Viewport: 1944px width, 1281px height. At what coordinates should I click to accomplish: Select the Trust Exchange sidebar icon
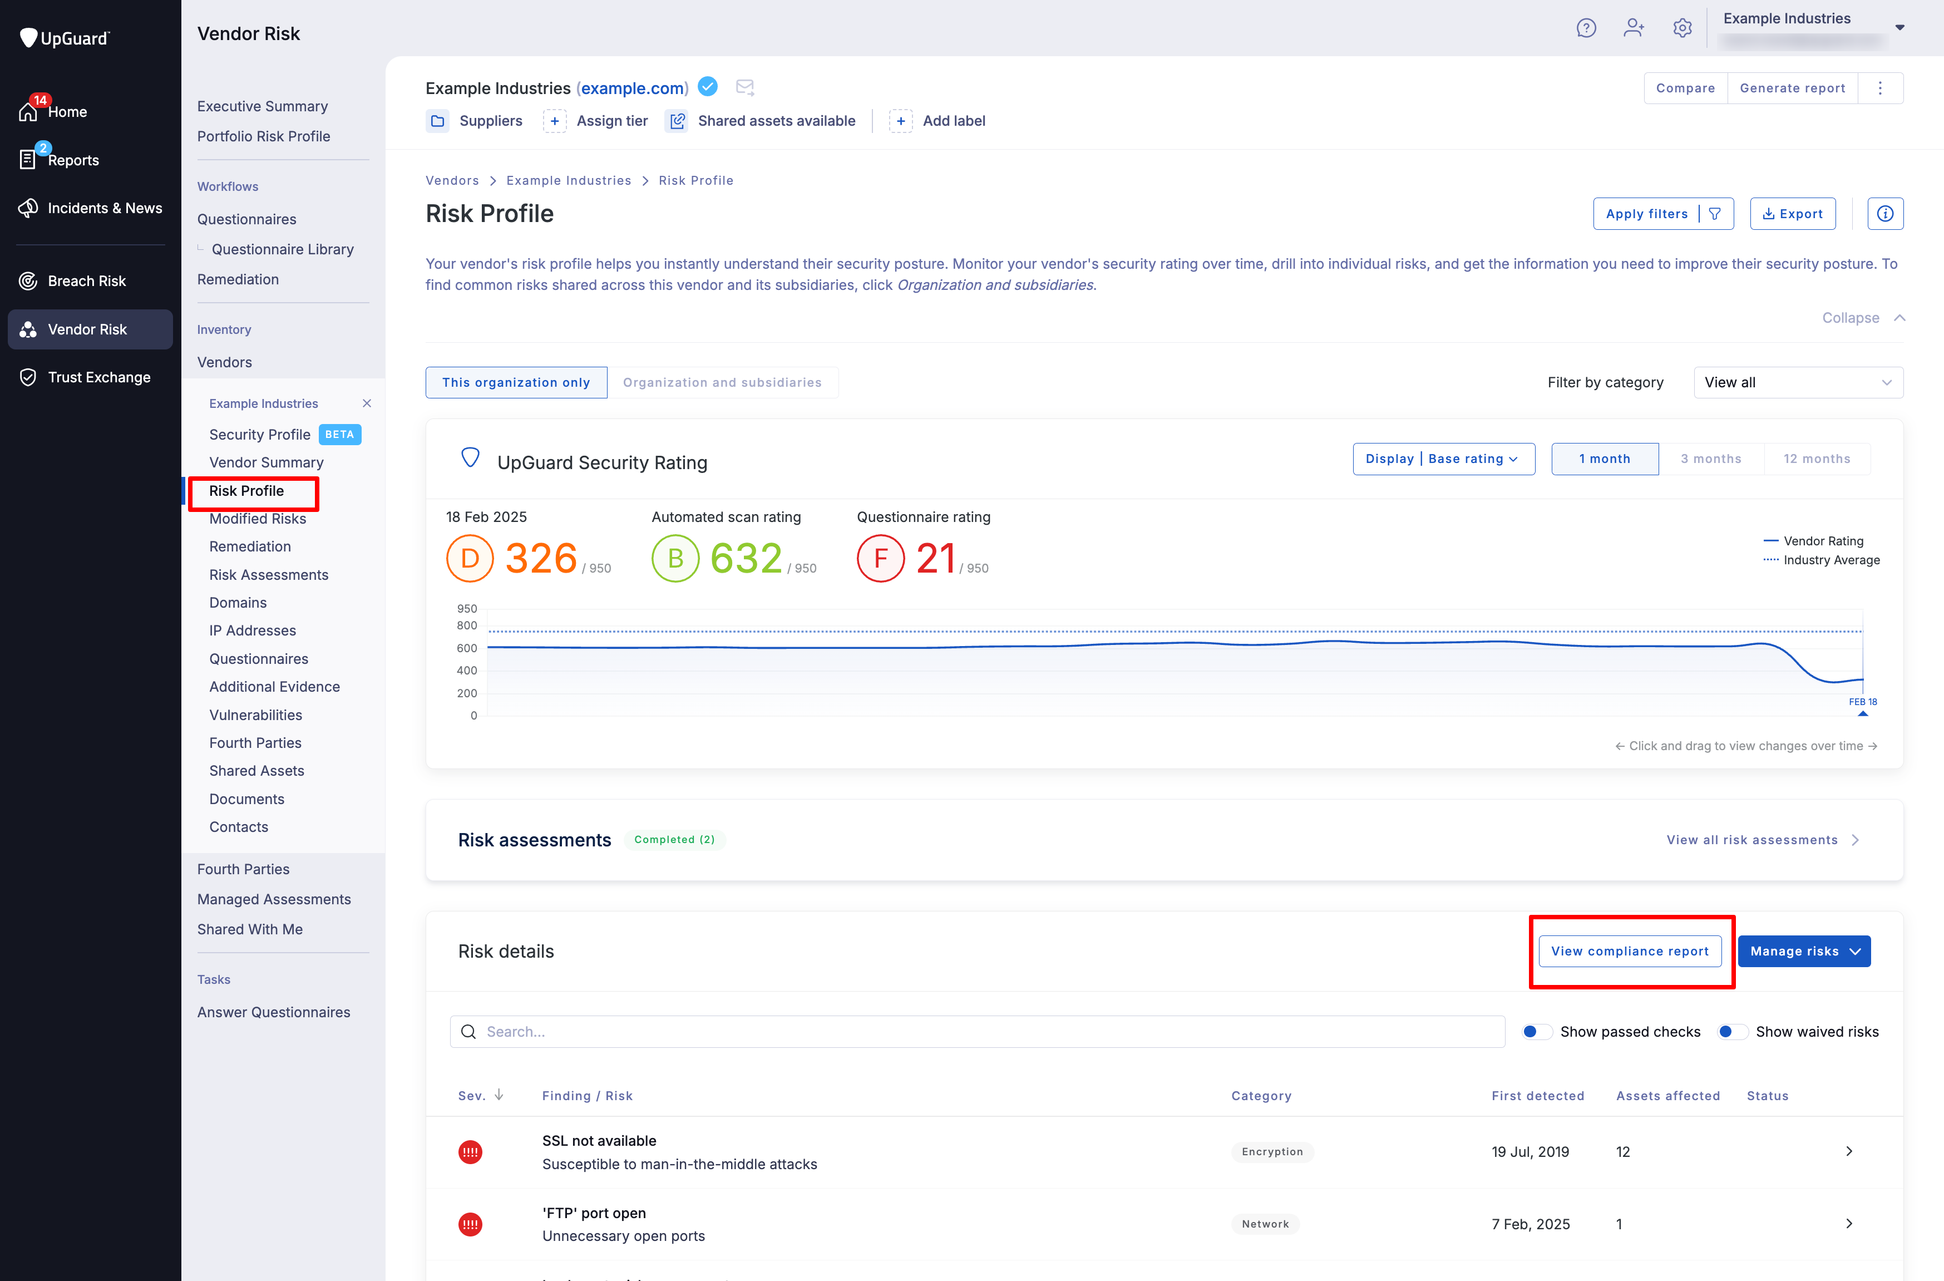29,377
